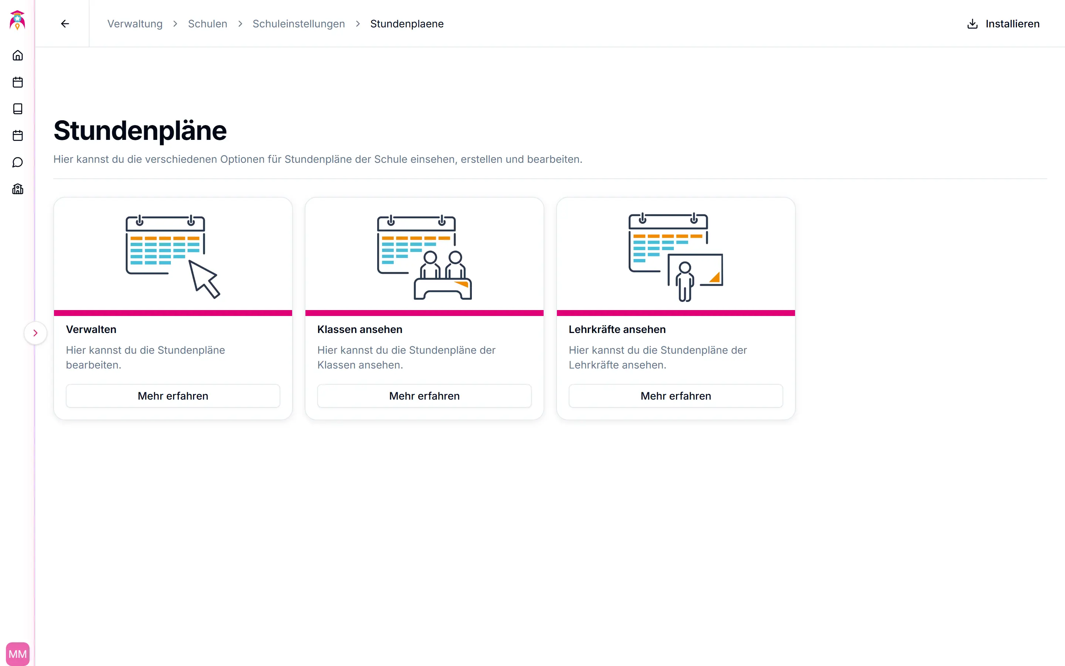Click Mehr erfahren under Klassen ansehen

424,396
